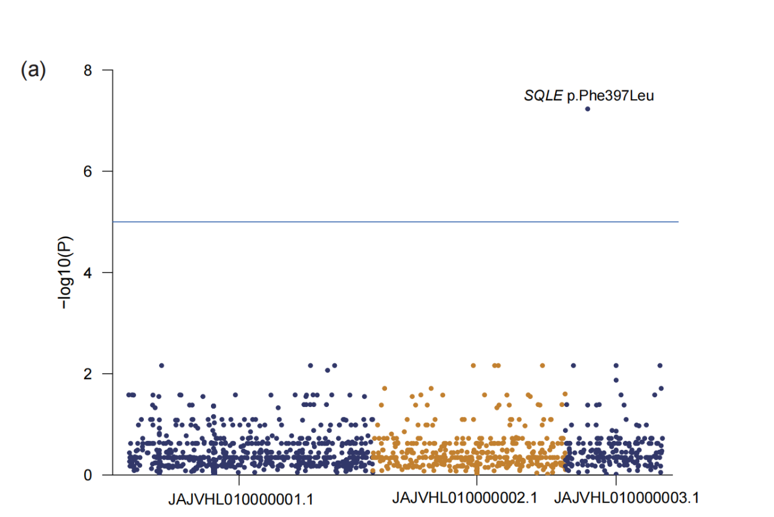774x517 pixels.
Task: Select the JAJVHL010000001.1 axis label
Action: pyautogui.click(x=241, y=499)
